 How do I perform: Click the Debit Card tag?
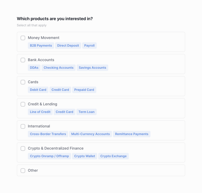click(x=38, y=90)
